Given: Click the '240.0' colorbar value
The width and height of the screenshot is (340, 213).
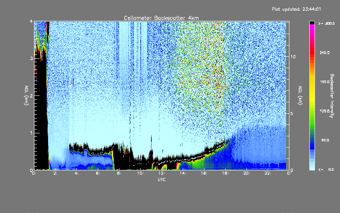Looking at the screenshot, I should [x=325, y=53].
